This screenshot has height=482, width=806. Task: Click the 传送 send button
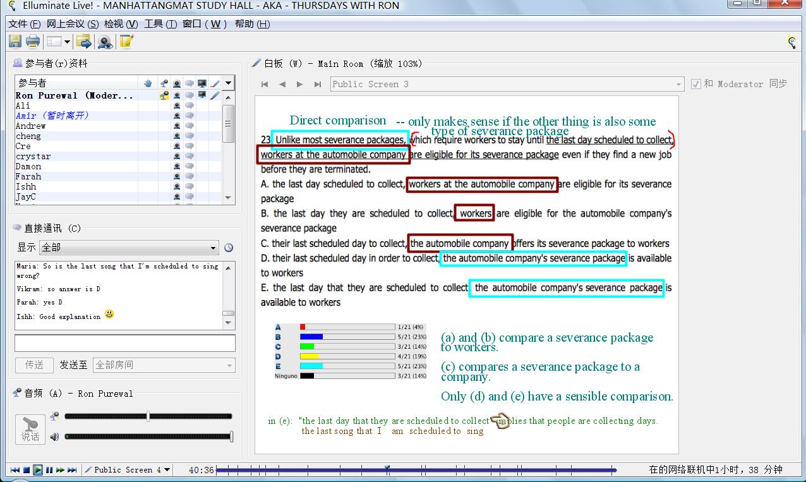tap(35, 365)
